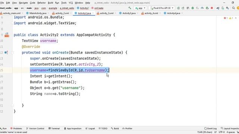Screen dimensions: 239x134
Task: Open the app run configuration dropdown
Action: pos(140,8)
